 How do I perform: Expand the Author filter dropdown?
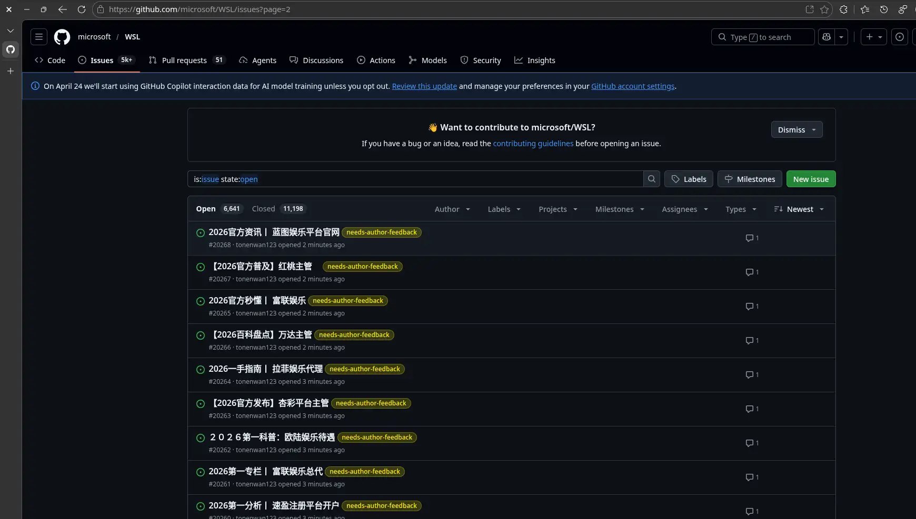coord(452,209)
